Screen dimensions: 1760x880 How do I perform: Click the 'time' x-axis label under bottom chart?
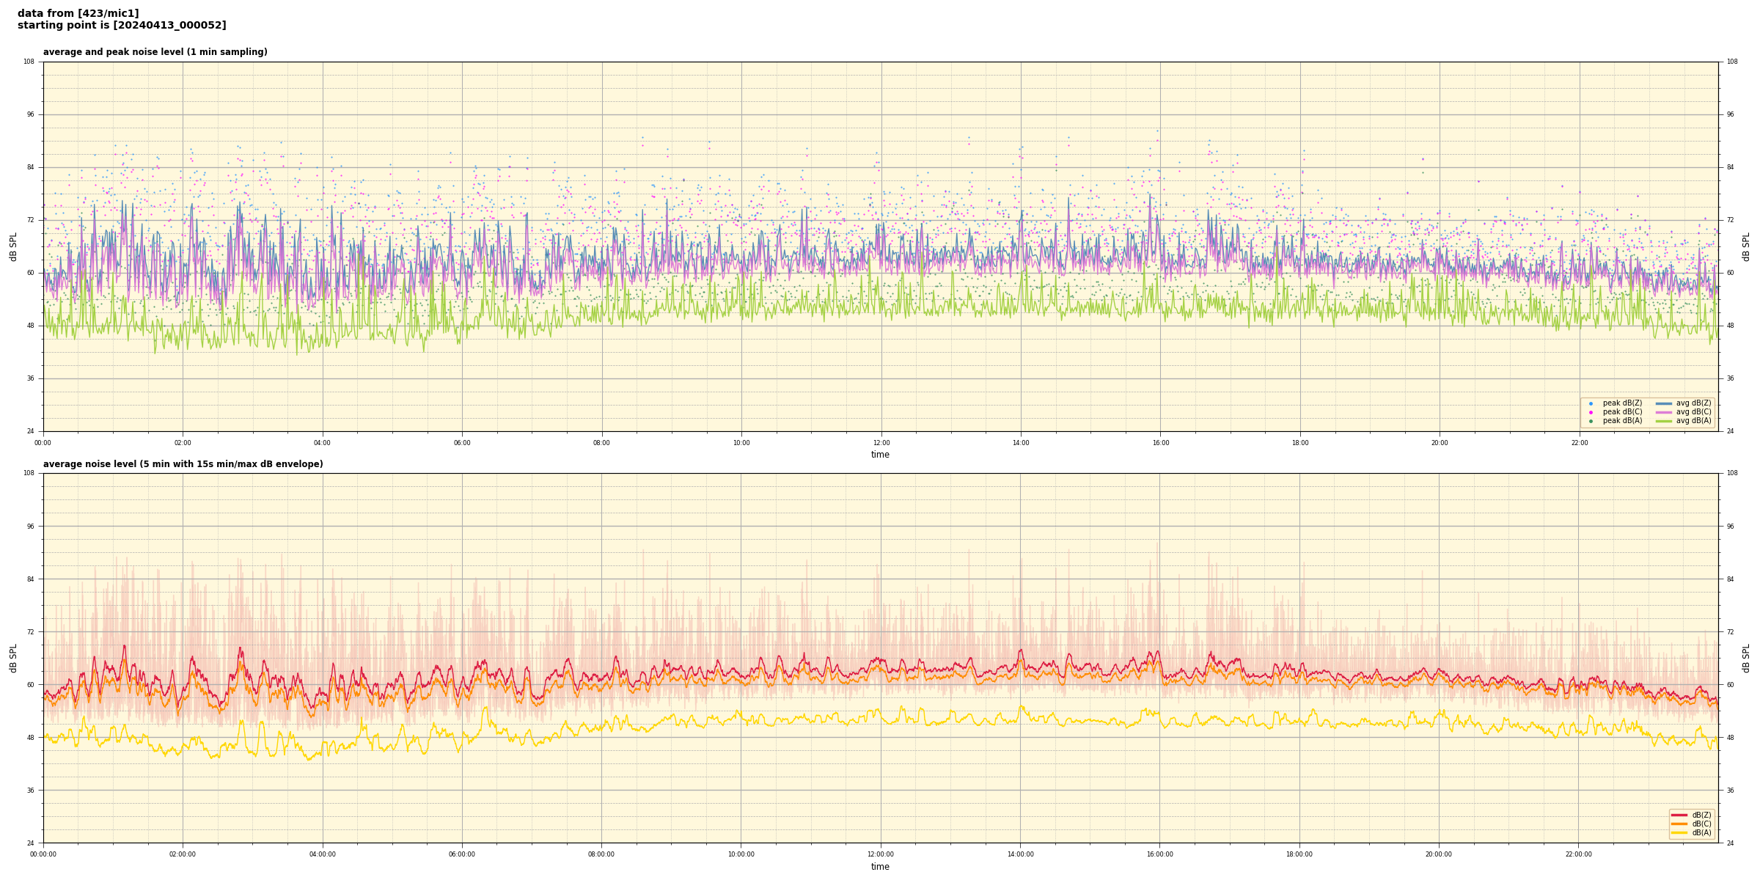click(x=880, y=867)
